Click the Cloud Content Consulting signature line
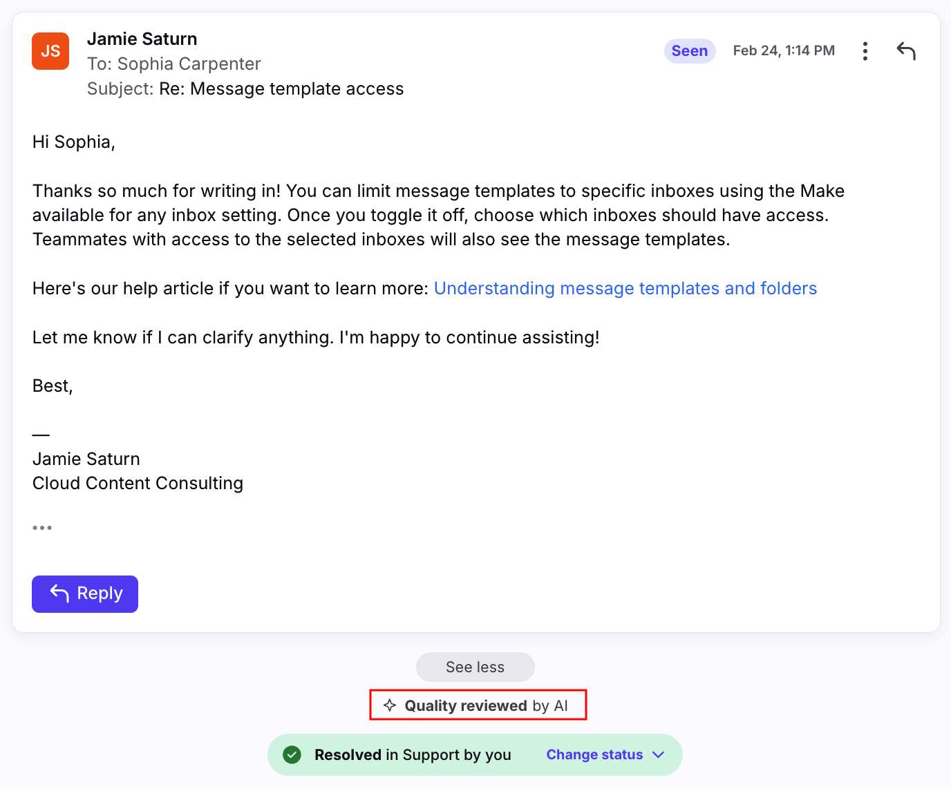This screenshot has width=951, height=789. pyautogui.click(x=138, y=483)
